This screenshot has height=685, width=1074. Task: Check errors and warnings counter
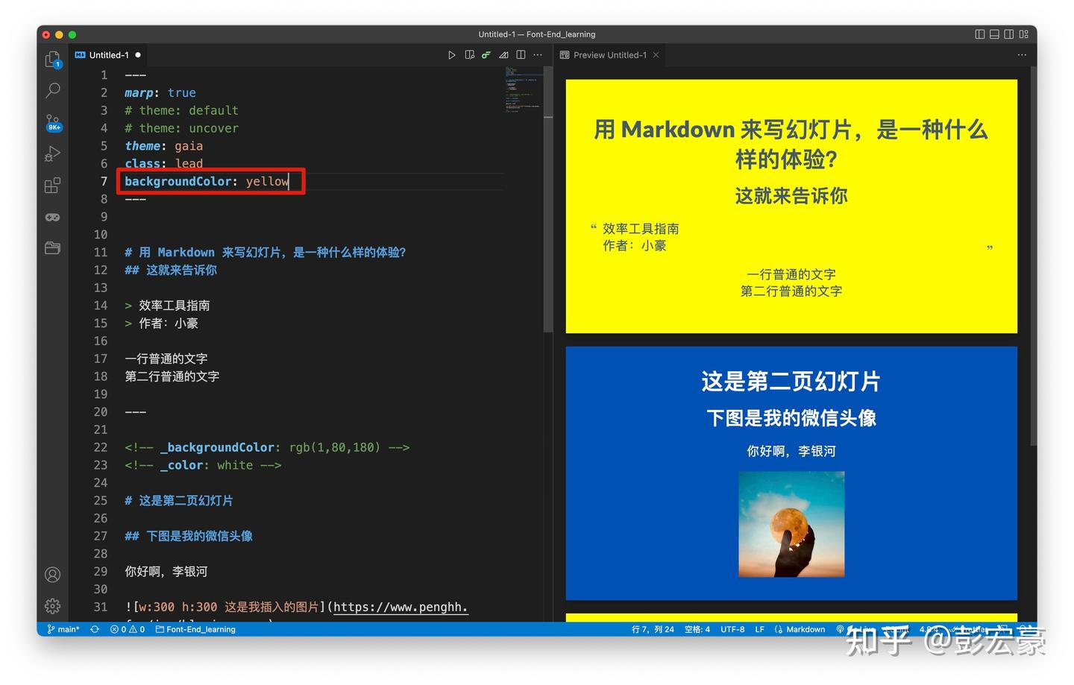coord(127,629)
